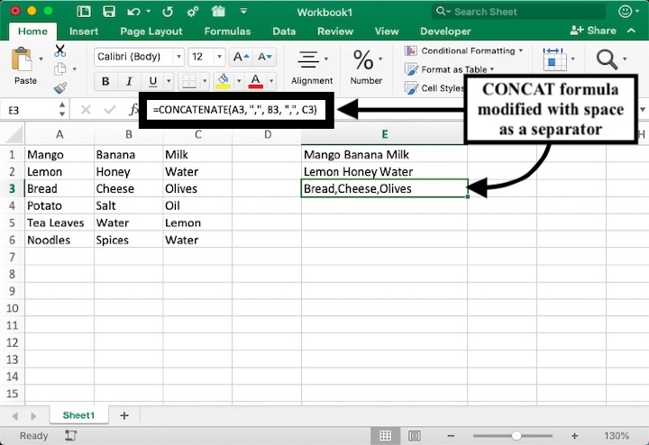Screen dimensions: 649x445
Task: Open the Find magnifier icon in ribbon
Action: [607, 59]
